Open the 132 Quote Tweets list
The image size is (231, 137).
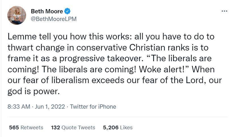[73, 127]
